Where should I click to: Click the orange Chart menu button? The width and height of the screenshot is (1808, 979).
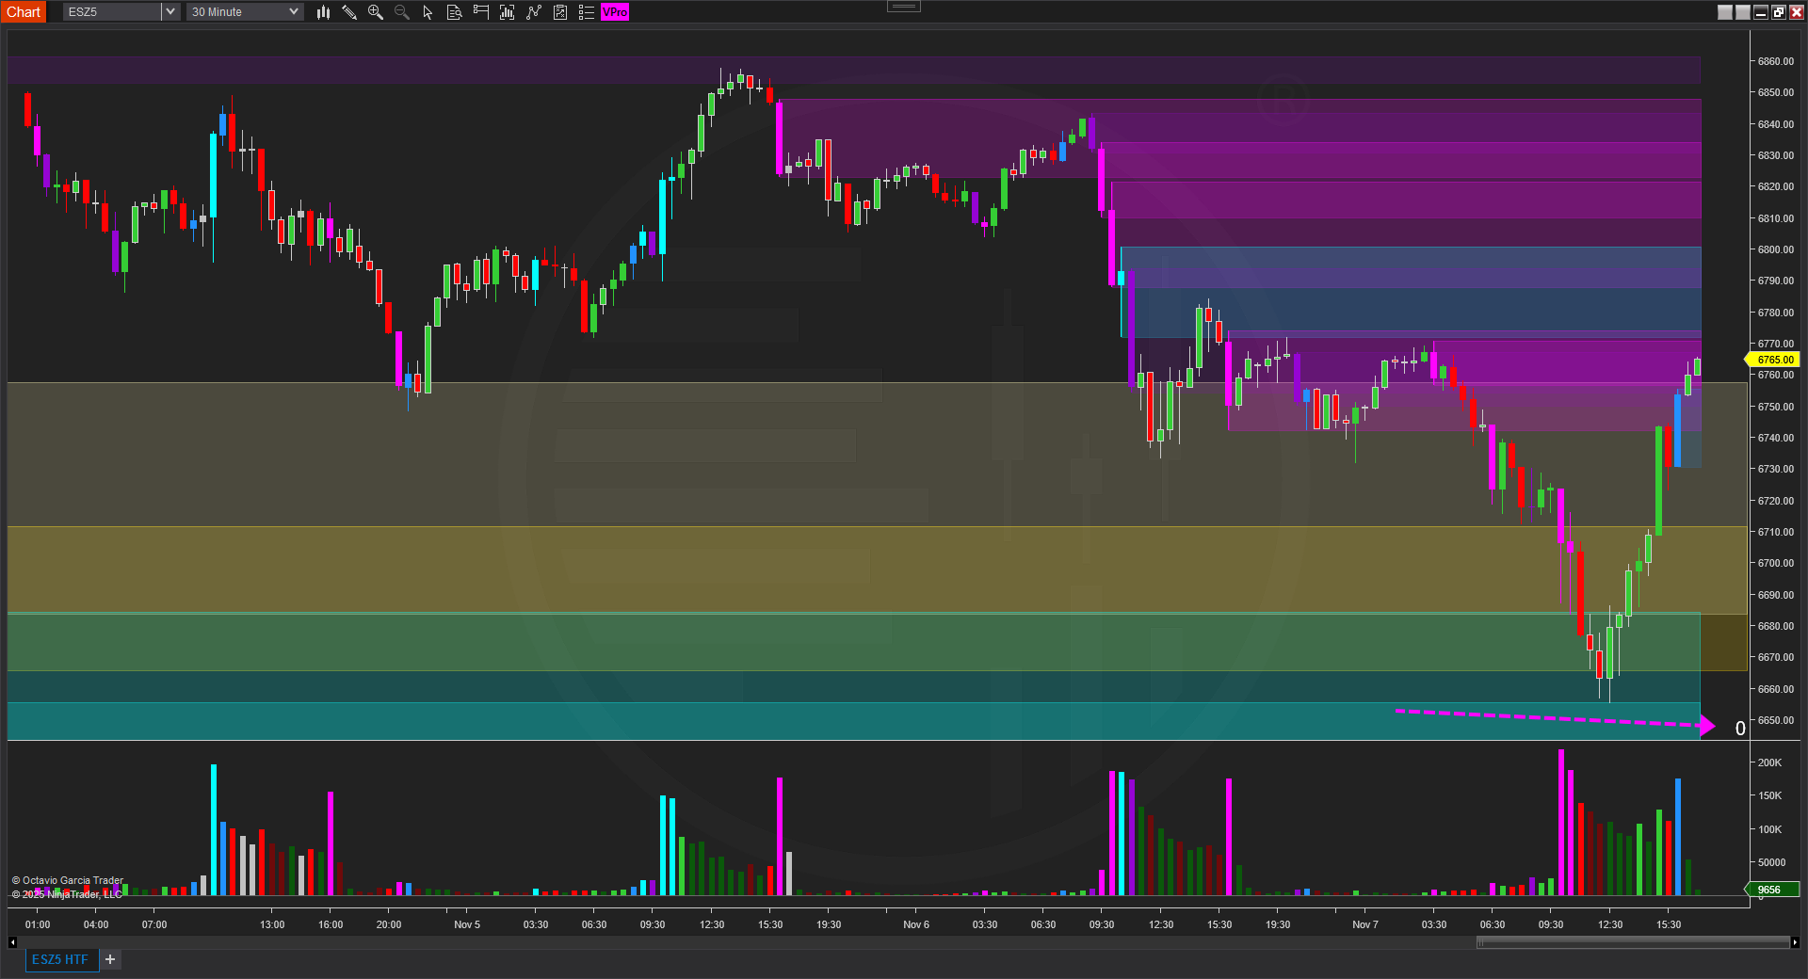point(24,12)
